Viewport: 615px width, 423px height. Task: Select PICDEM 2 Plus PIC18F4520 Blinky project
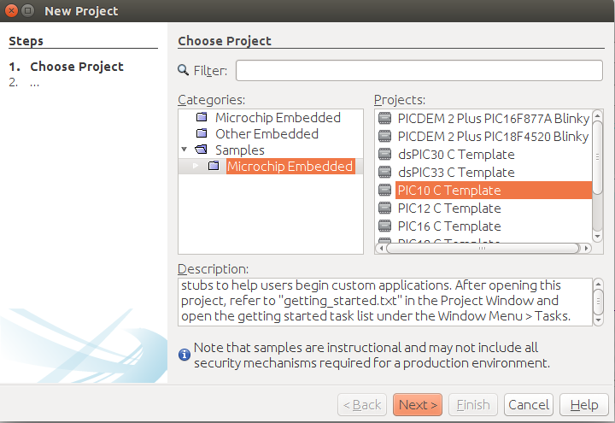coord(492,137)
